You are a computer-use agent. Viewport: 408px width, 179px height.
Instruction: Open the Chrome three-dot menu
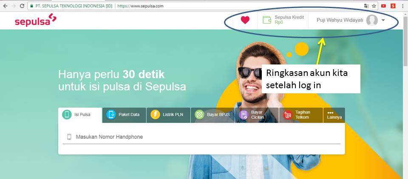[403, 6]
